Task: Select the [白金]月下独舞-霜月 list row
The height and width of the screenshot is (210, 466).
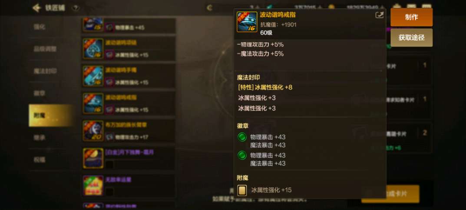Action: click(129, 158)
